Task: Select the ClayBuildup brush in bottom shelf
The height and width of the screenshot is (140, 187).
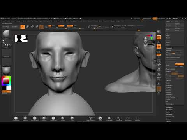Action: pyautogui.click(x=16, y=119)
